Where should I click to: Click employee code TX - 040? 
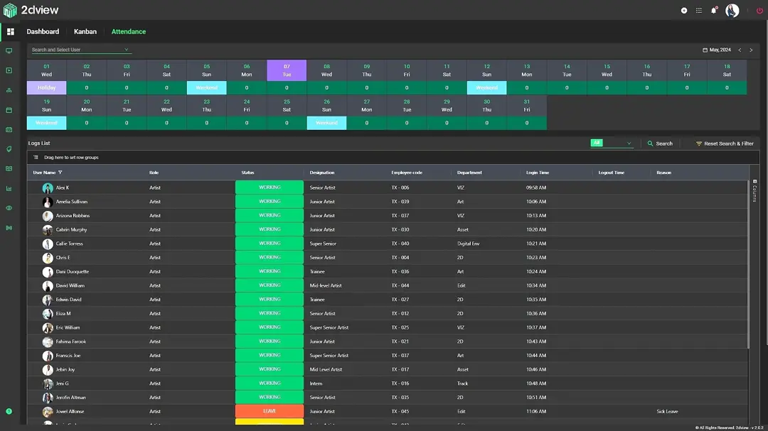click(x=400, y=244)
